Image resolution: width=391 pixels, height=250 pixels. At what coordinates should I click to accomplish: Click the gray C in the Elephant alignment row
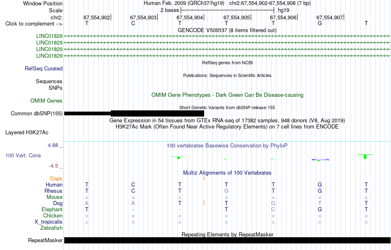click(x=273, y=209)
